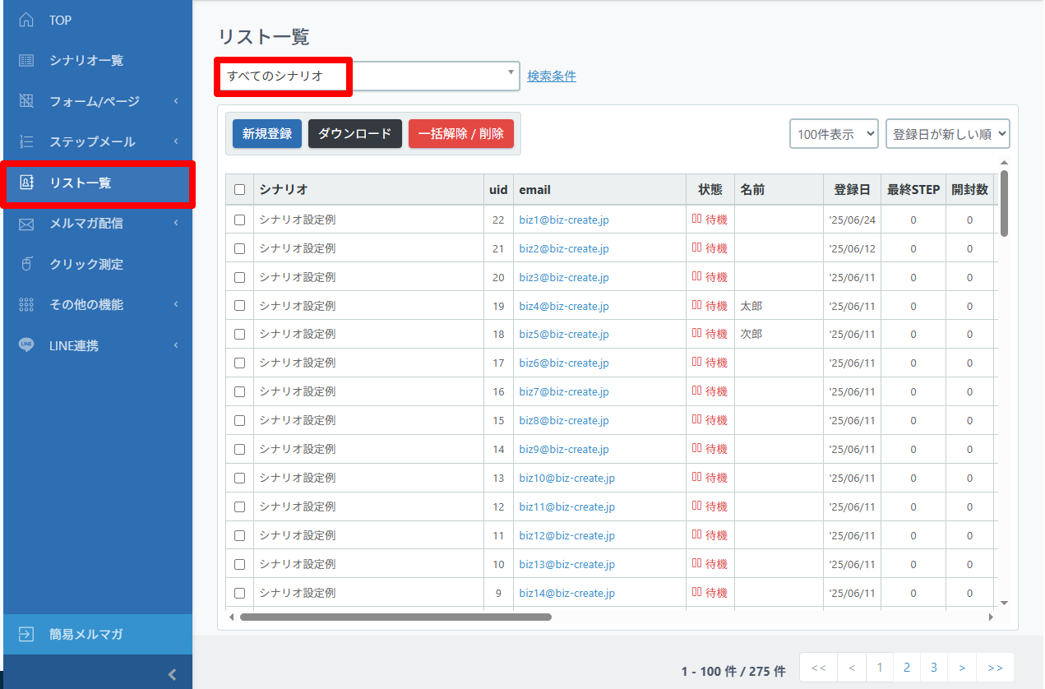Click the 最終STEP column header
This screenshot has width=1045, height=689.
(x=913, y=190)
